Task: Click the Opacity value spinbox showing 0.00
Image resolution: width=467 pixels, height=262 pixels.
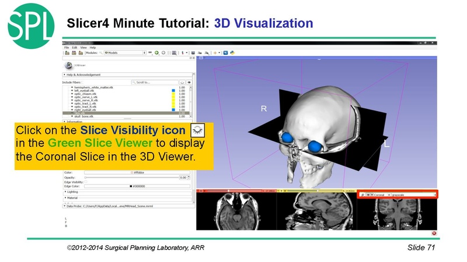Action: tap(184, 178)
